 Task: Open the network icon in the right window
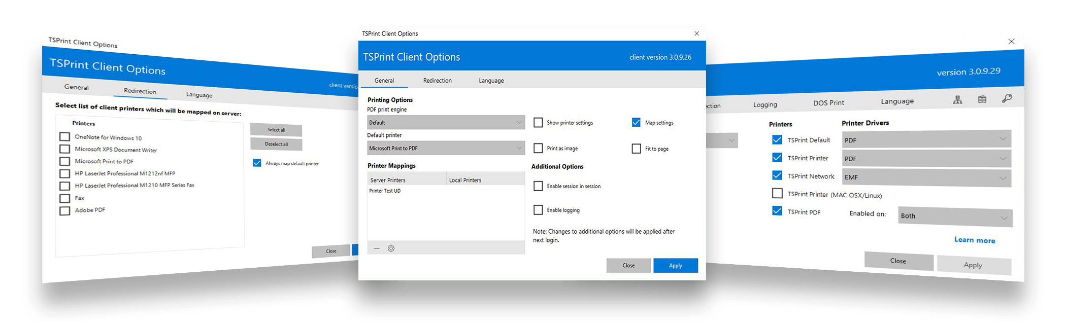tap(957, 100)
